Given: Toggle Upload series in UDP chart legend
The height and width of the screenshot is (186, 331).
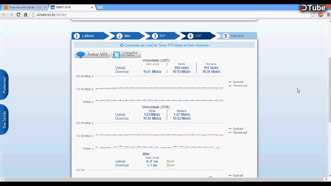Looking at the screenshot, I should (236, 82).
